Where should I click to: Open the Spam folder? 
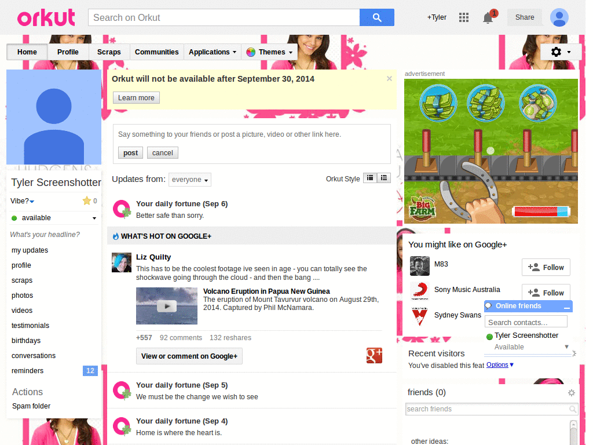pos(31,406)
